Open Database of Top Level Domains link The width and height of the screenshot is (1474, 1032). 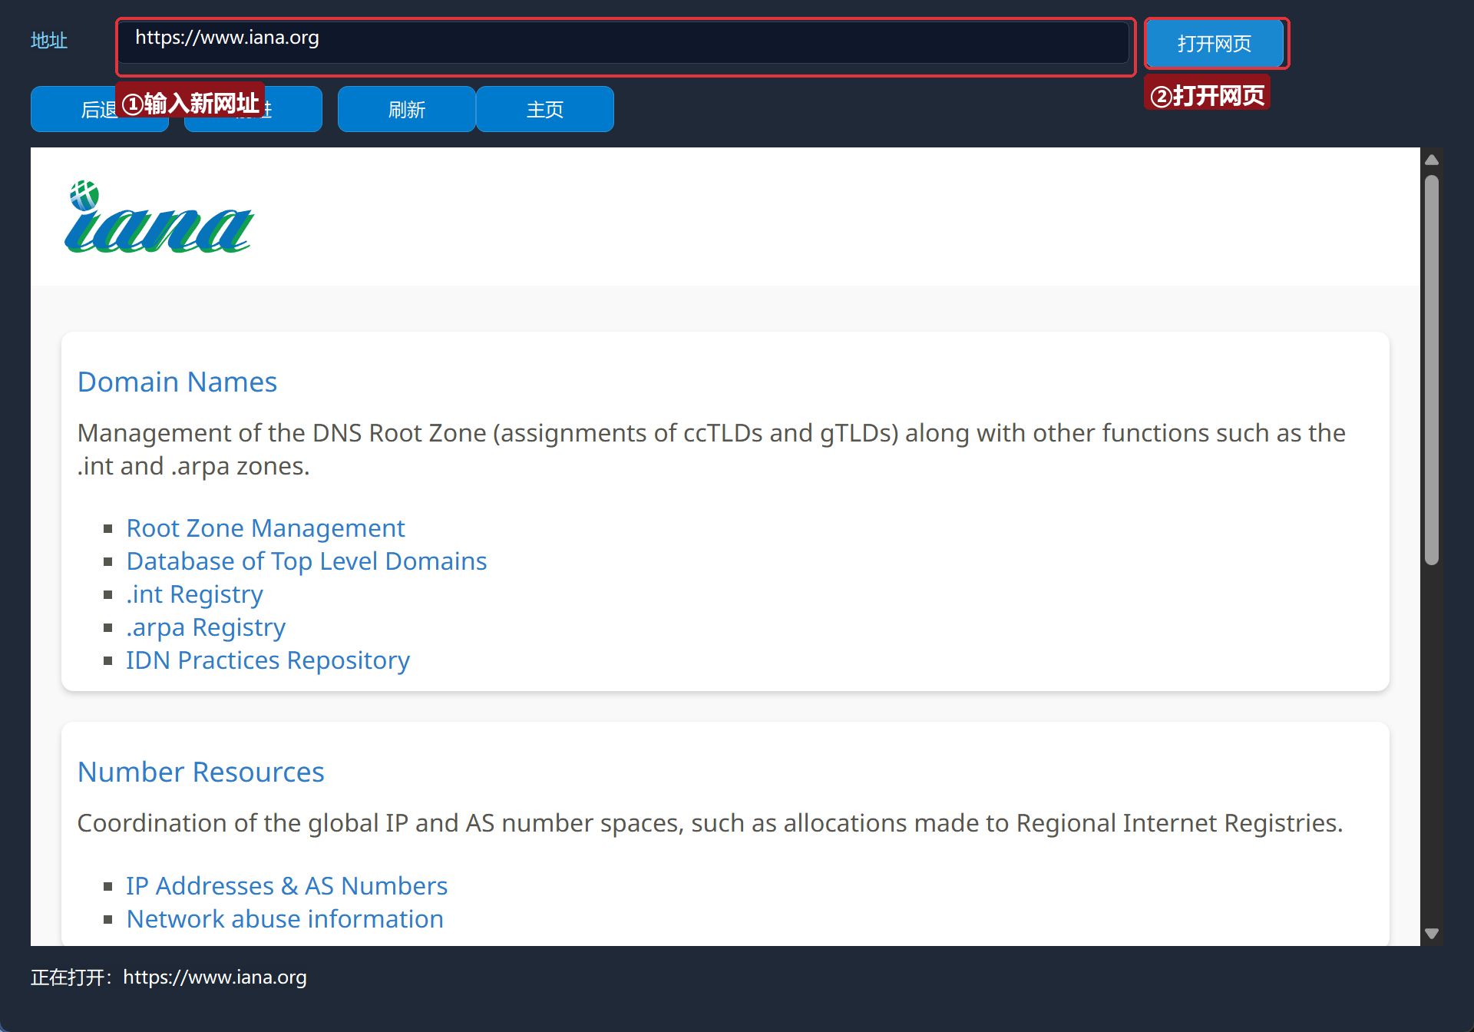click(x=306, y=561)
